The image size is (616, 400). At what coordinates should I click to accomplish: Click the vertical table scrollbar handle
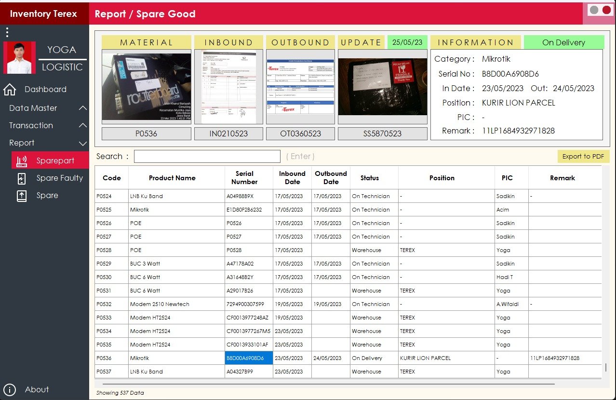click(x=606, y=367)
